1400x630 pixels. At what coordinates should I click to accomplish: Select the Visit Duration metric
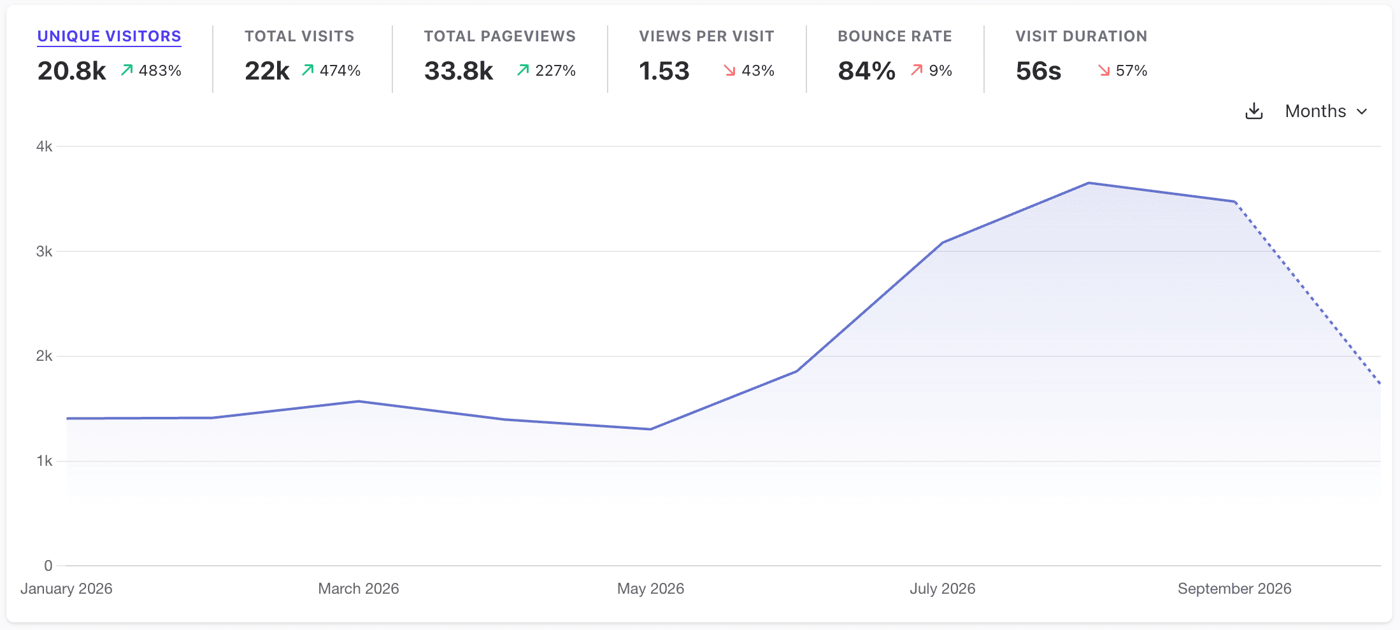[1082, 36]
